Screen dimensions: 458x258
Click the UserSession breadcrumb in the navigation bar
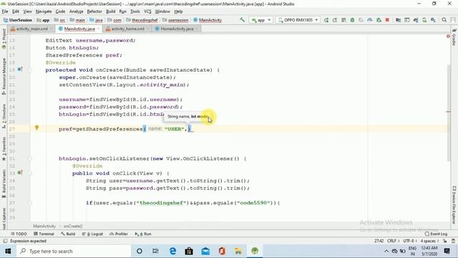click(17, 20)
